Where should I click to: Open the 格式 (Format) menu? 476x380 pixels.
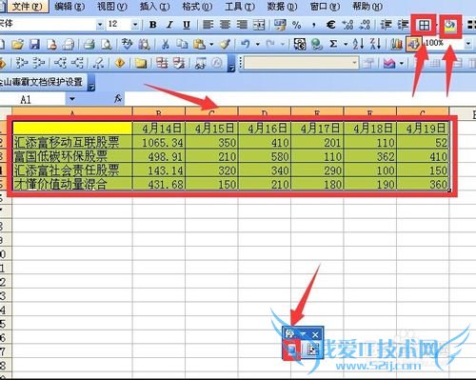pos(197,6)
